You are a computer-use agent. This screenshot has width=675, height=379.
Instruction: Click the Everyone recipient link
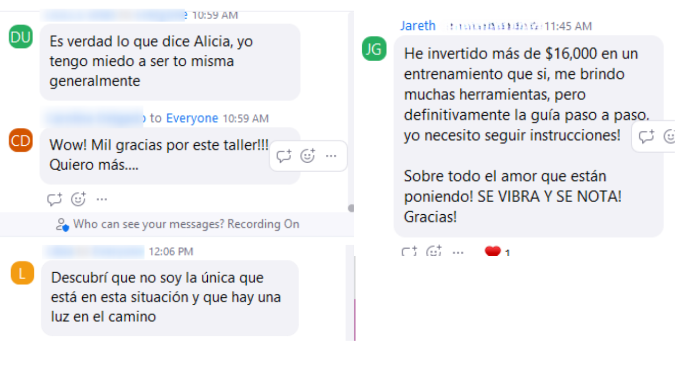(192, 118)
